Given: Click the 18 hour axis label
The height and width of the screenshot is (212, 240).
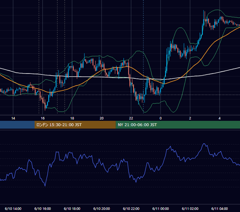Looking at the screenshot, I should pos(72,118).
